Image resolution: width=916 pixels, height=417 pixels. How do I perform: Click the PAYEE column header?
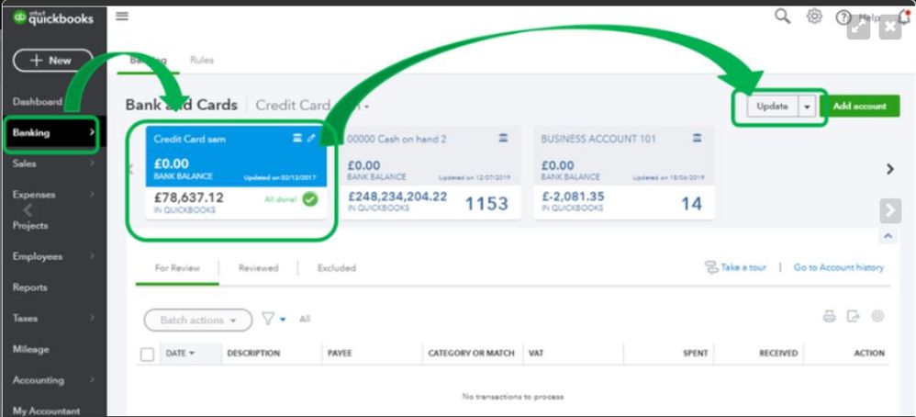[x=339, y=354]
